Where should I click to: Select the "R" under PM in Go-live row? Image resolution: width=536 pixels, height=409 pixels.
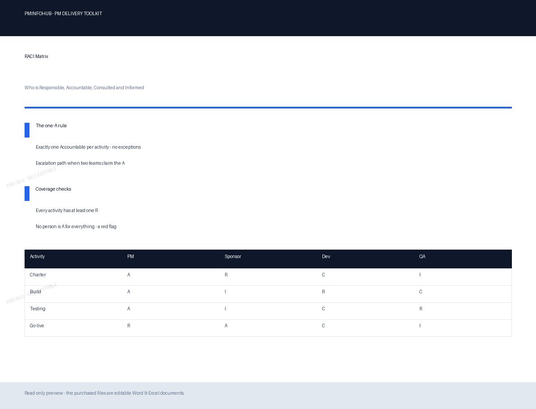pyautogui.click(x=129, y=326)
